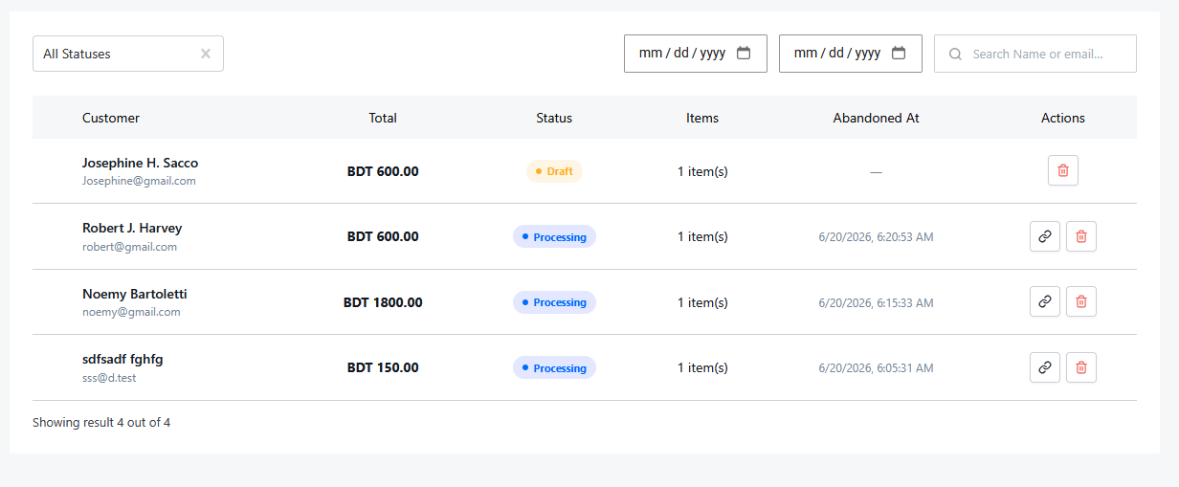The width and height of the screenshot is (1179, 487).
Task: Click the Status column header
Action: point(554,118)
